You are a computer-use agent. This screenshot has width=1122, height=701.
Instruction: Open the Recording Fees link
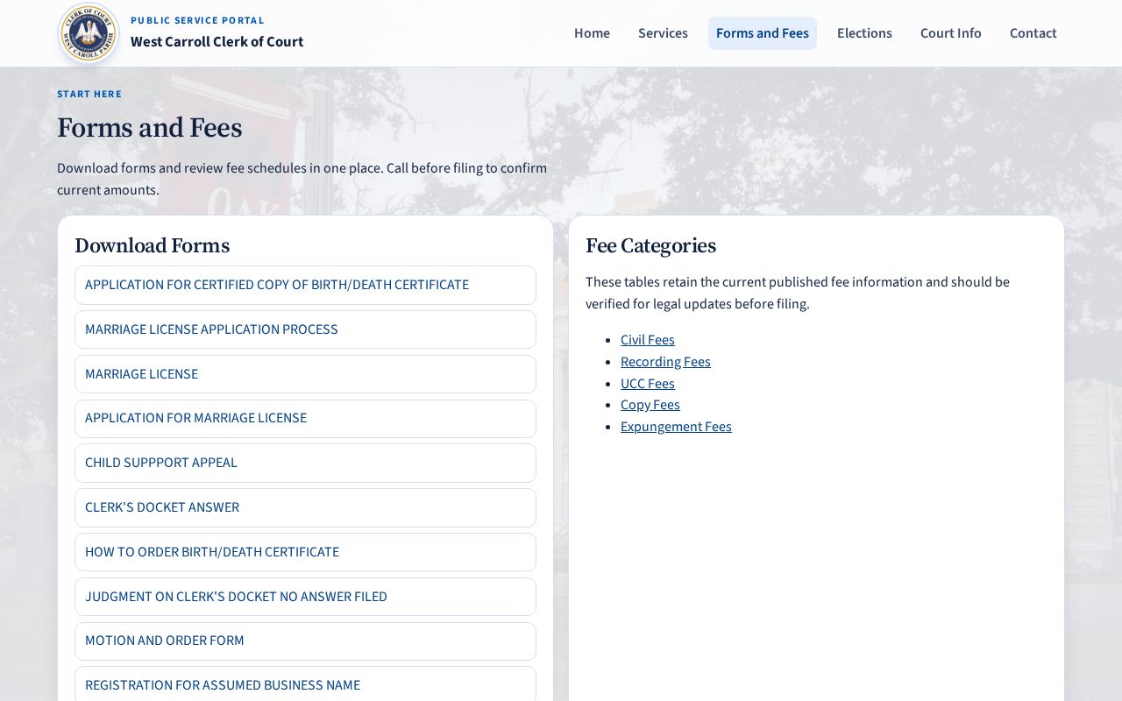tap(665, 362)
